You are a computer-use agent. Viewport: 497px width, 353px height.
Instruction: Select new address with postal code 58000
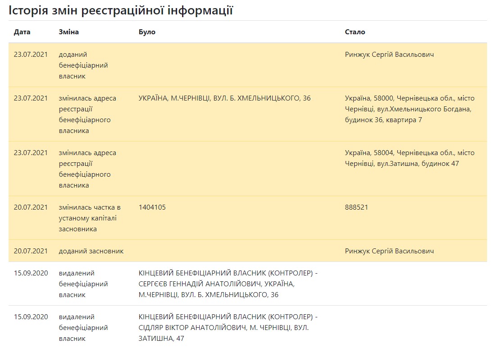(409, 109)
